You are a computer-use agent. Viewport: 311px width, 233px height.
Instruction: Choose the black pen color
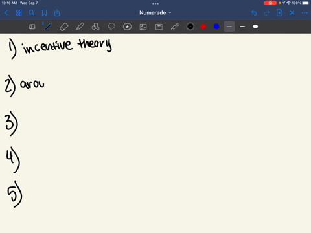190,27
